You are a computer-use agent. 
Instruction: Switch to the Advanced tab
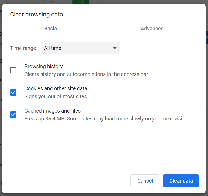[152, 29]
